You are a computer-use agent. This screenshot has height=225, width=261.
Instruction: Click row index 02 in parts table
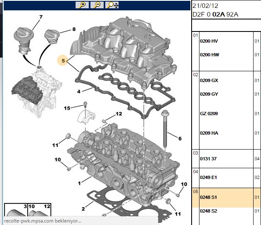click(195, 75)
